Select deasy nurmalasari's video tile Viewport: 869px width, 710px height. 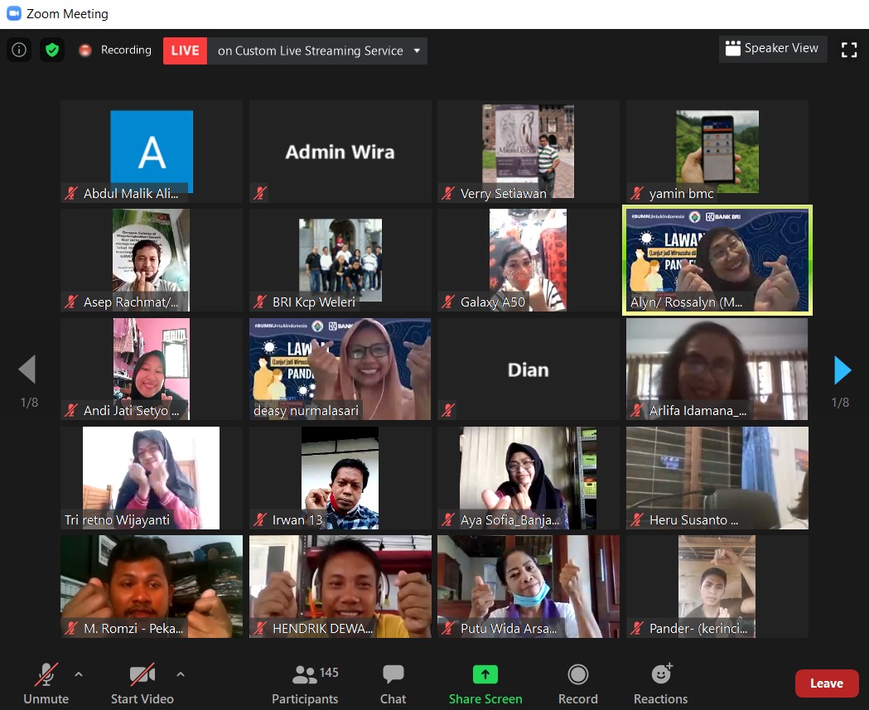pyautogui.click(x=340, y=369)
